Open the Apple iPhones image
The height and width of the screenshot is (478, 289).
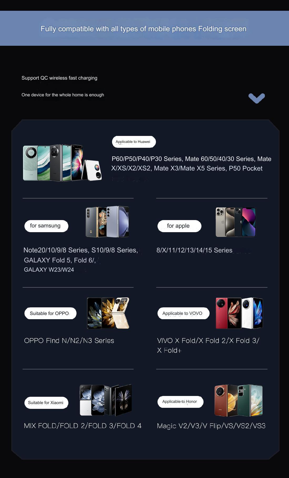236,222
